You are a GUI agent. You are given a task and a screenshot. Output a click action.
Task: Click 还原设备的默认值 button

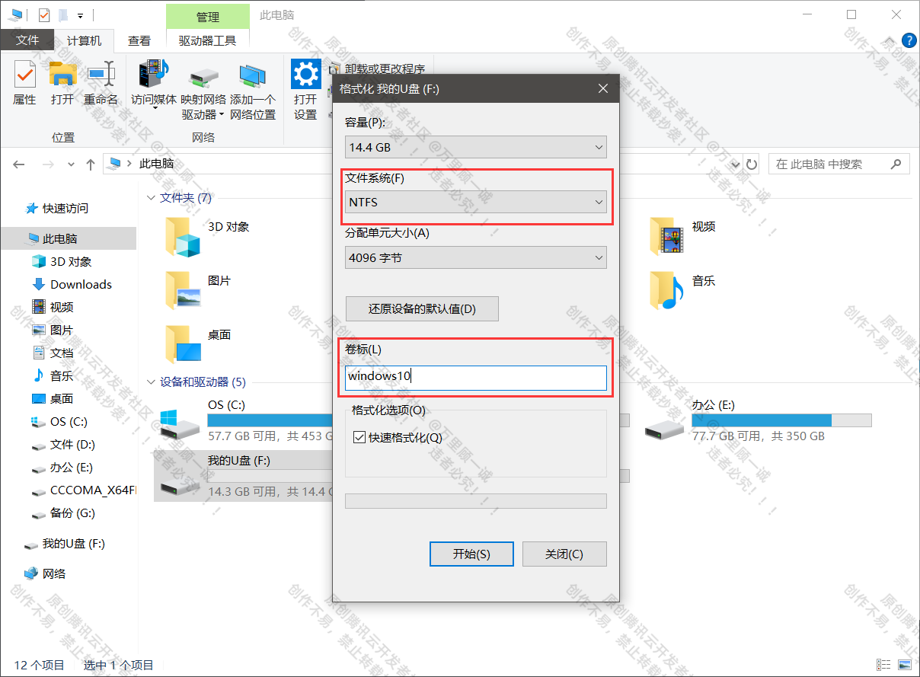pyautogui.click(x=422, y=308)
